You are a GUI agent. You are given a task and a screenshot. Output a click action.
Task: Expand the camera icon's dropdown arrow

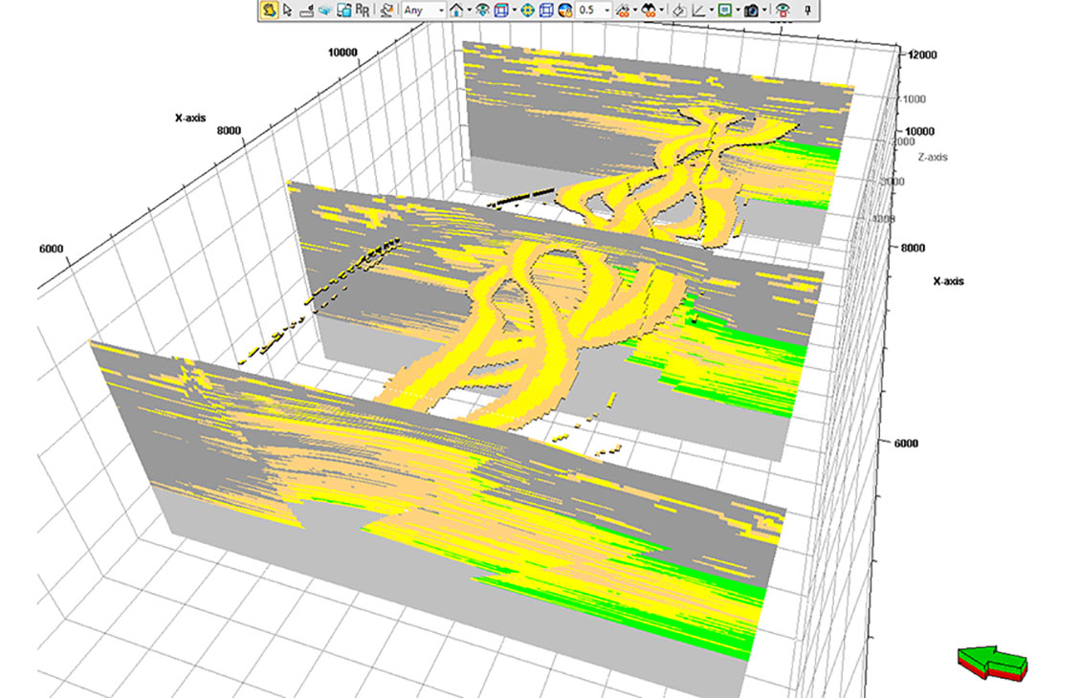point(762,11)
